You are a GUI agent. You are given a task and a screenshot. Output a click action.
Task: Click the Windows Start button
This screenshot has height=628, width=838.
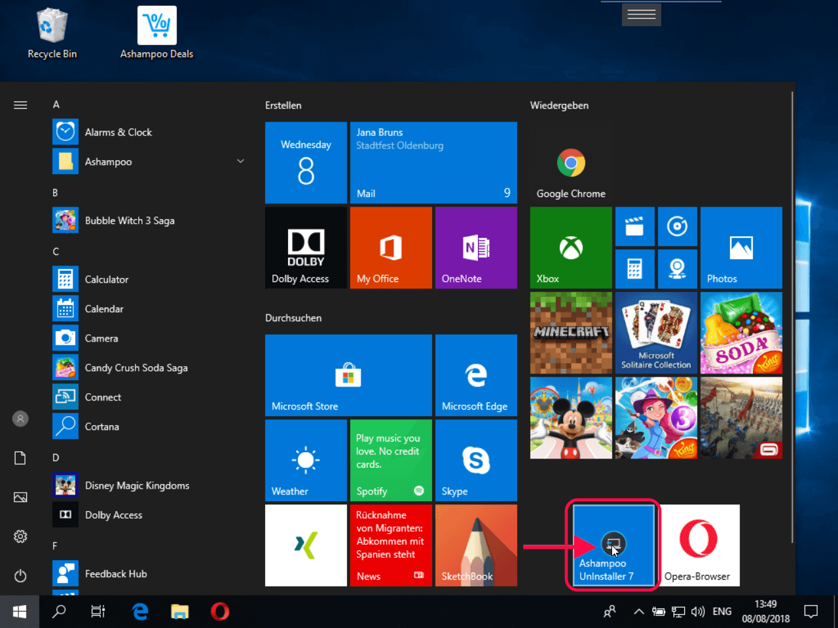tap(20, 612)
